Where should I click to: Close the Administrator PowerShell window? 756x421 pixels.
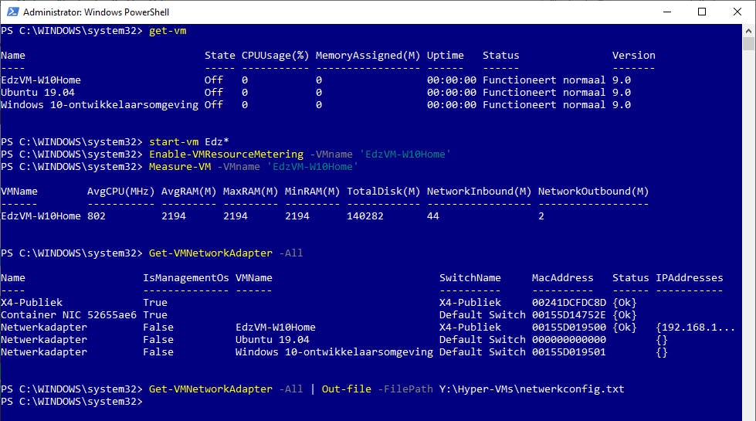tap(737, 12)
